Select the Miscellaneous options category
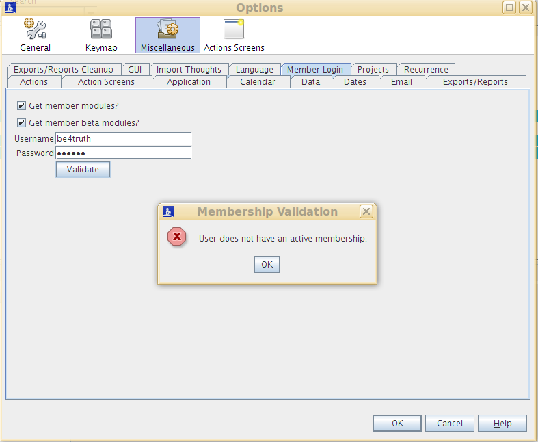Screen dimensions: 538x442 (x=167, y=36)
